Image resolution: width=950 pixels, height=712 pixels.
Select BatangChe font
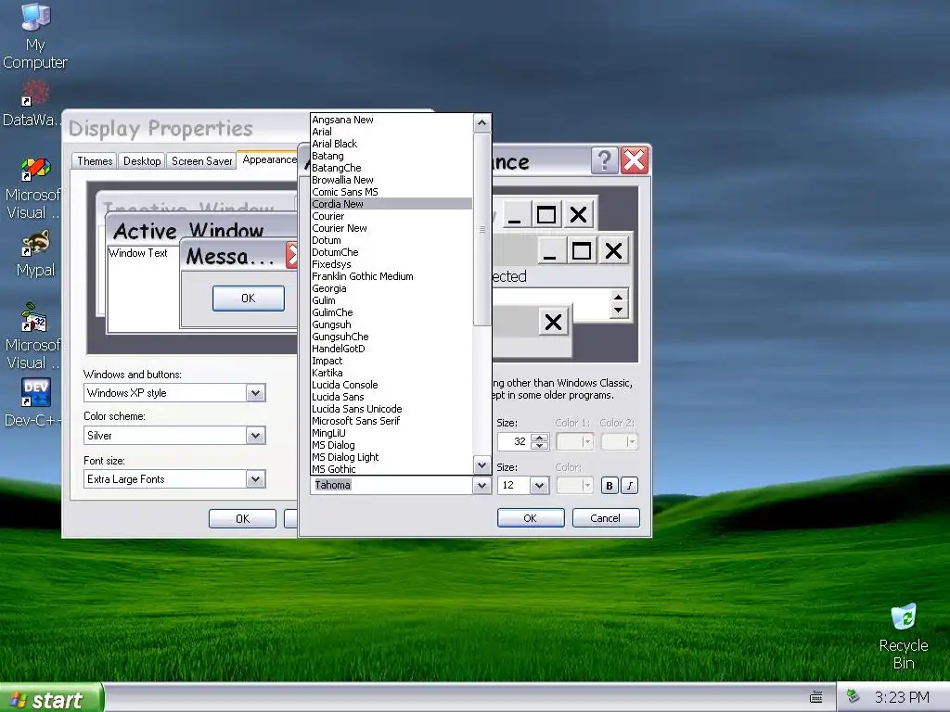coord(392,169)
